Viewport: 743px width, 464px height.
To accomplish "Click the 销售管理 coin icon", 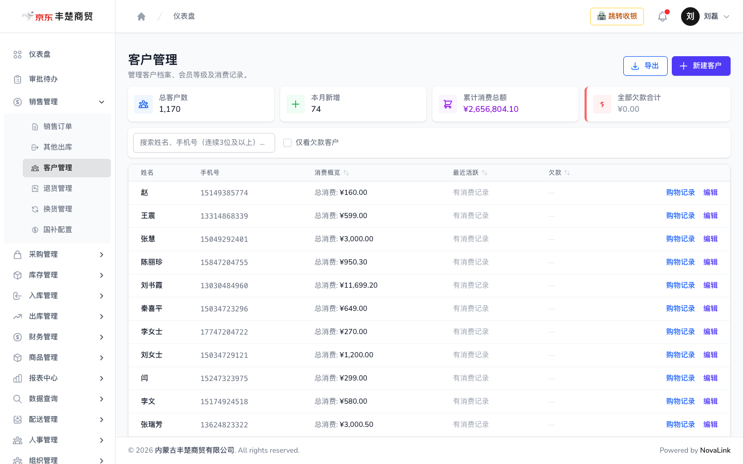I will pyautogui.click(x=18, y=102).
